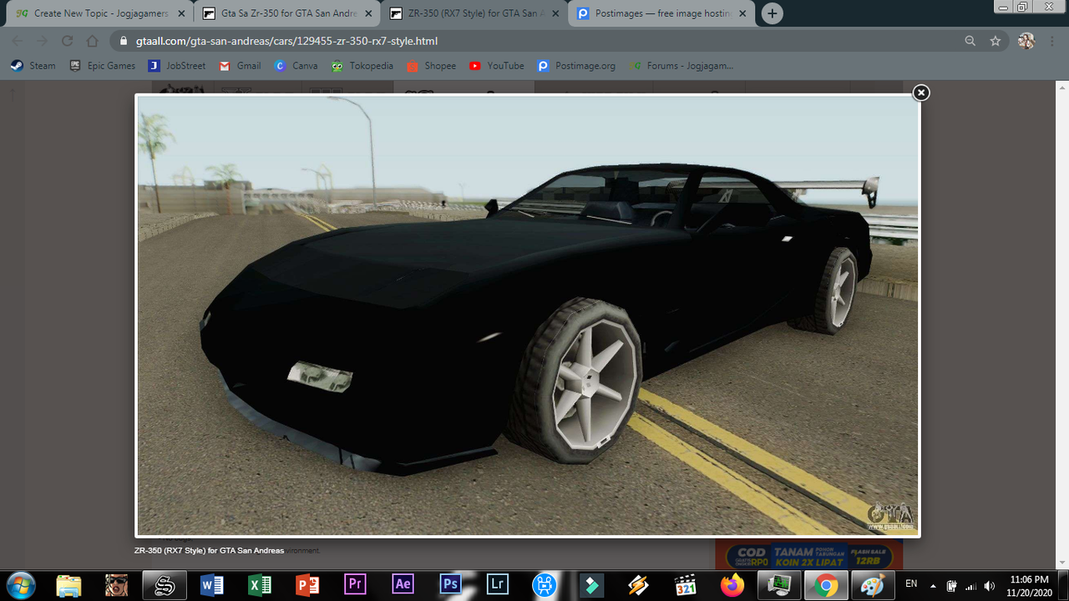Open the blue round camera app icon
The image size is (1069, 601).
click(545, 585)
